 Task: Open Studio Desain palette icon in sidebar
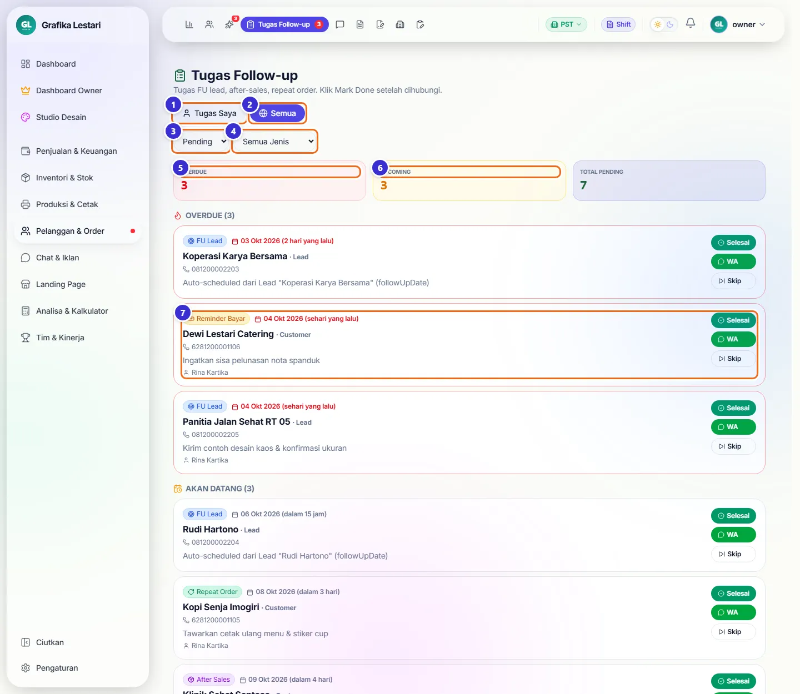coord(26,117)
